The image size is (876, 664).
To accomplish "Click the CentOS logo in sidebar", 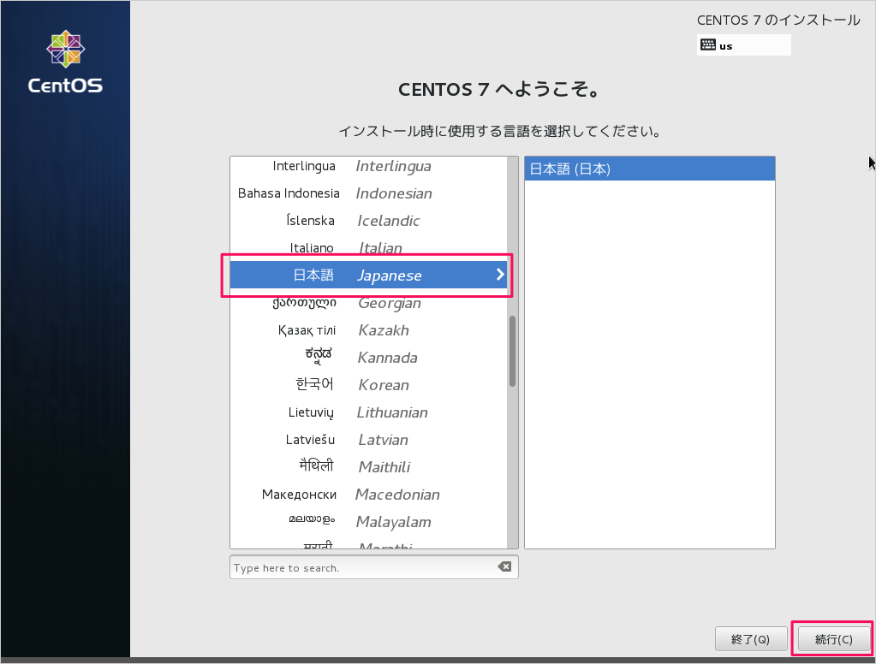I will [x=65, y=62].
